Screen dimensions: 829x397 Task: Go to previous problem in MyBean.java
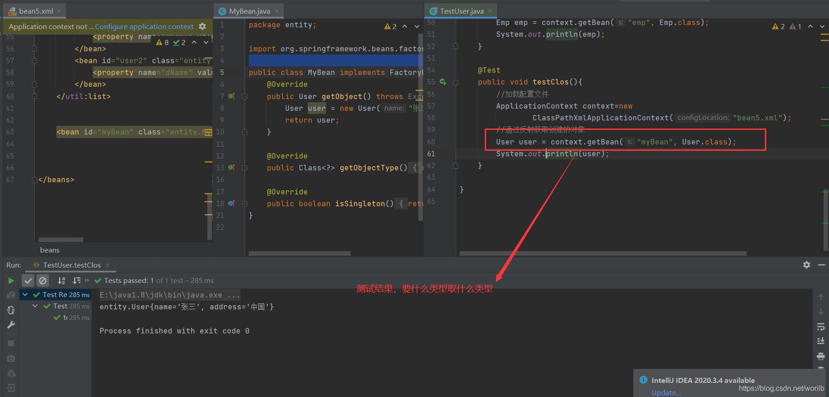(x=405, y=26)
